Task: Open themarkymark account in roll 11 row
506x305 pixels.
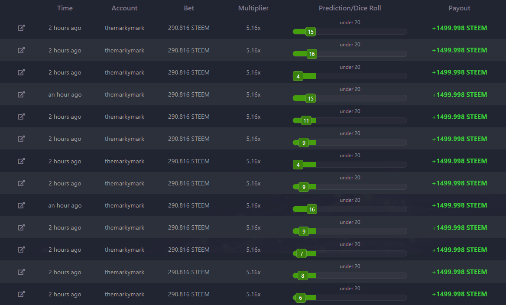Action: point(125,117)
